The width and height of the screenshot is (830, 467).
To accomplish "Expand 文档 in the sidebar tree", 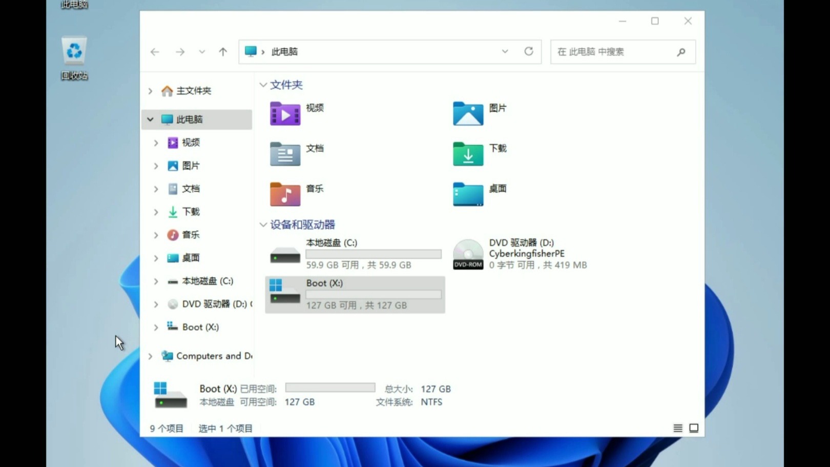I will [x=156, y=189].
